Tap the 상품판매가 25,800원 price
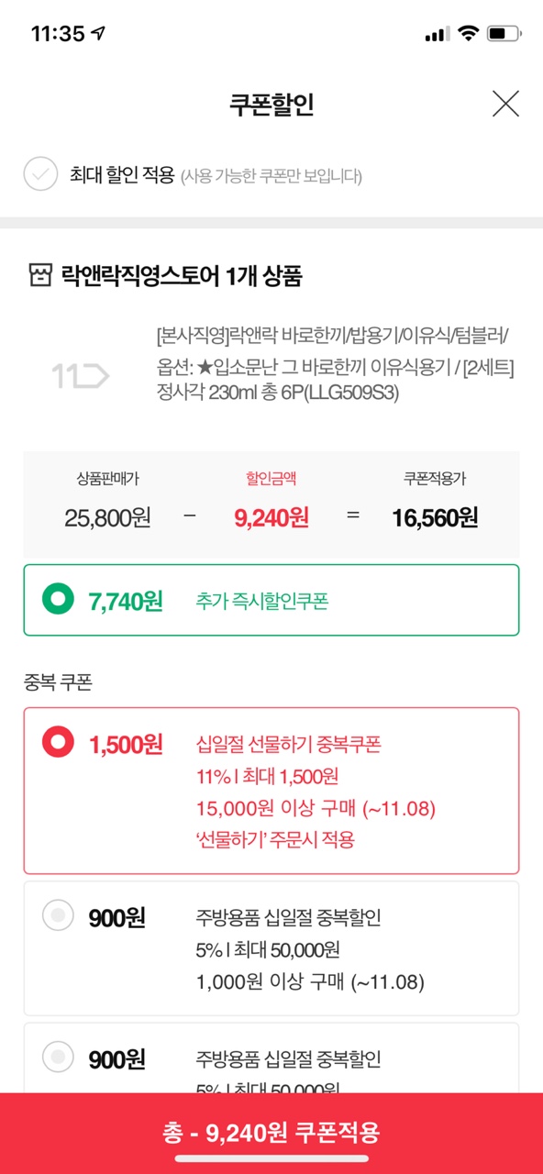The height and width of the screenshot is (1174, 543). click(107, 517)
